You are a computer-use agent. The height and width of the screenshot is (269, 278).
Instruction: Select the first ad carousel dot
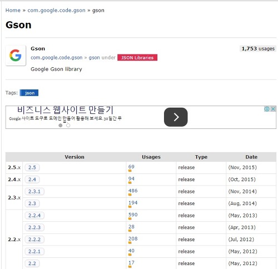click(x=61, y=126)
